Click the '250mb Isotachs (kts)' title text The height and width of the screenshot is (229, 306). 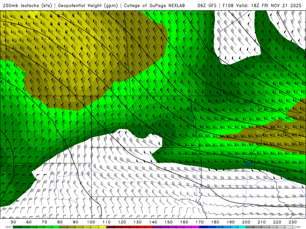click(x=28, y=6)
